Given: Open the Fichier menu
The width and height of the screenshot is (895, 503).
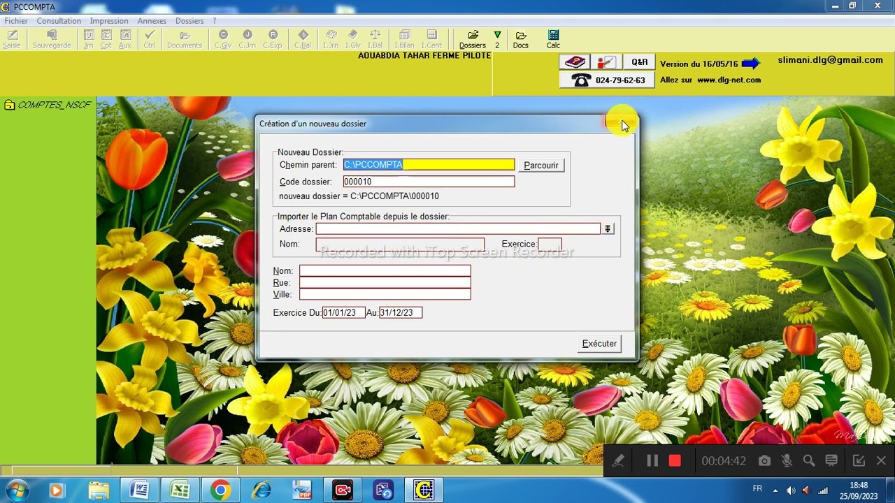Looking at the screenshot, I should [16, 21].
